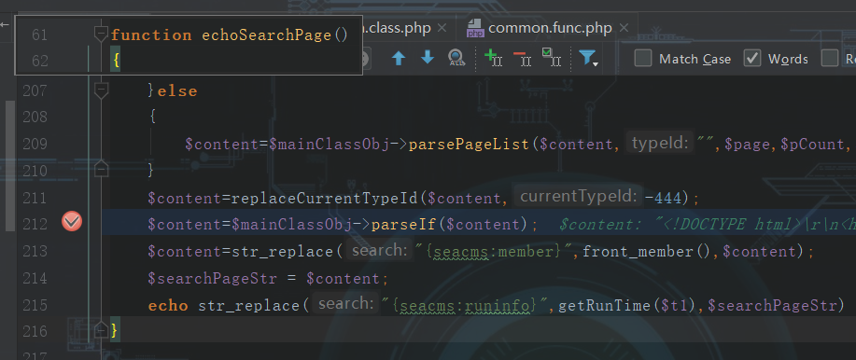
Task: Click the getRunTime function call
Action: click(604, 305)
